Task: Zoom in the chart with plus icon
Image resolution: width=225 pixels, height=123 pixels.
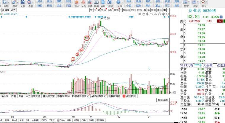Action: pyautogui.click(x=163, y=14)
